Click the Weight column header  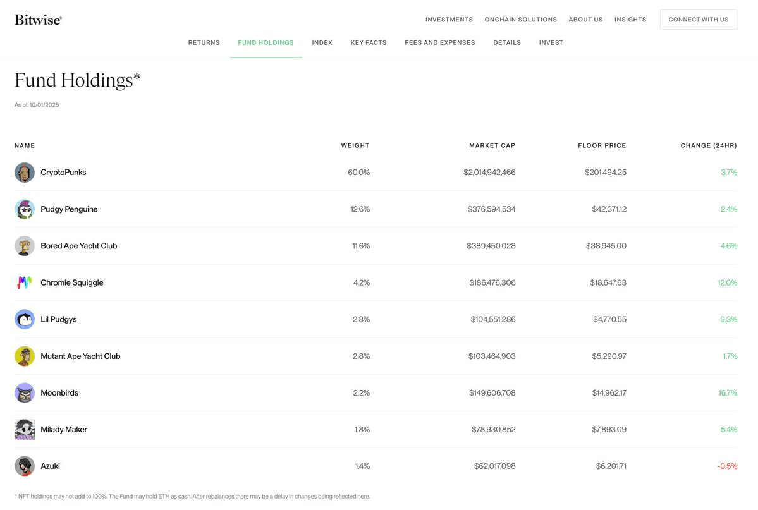355,145
